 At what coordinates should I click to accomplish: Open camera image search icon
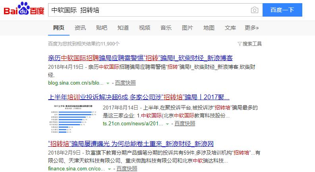tap(255, 10)
